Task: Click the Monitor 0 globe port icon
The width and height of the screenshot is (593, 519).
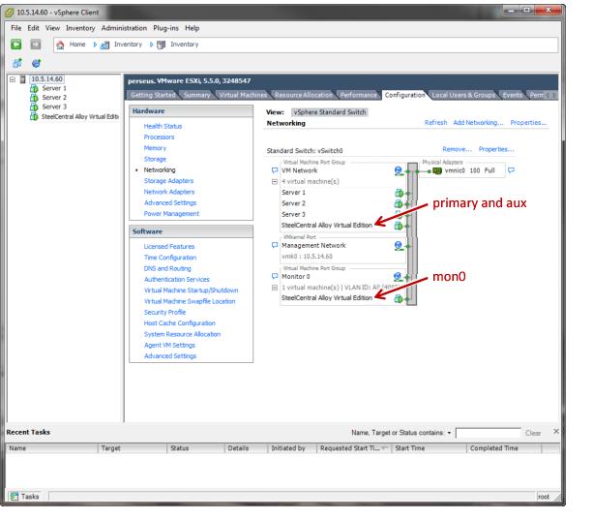Action: click(398, 276)
